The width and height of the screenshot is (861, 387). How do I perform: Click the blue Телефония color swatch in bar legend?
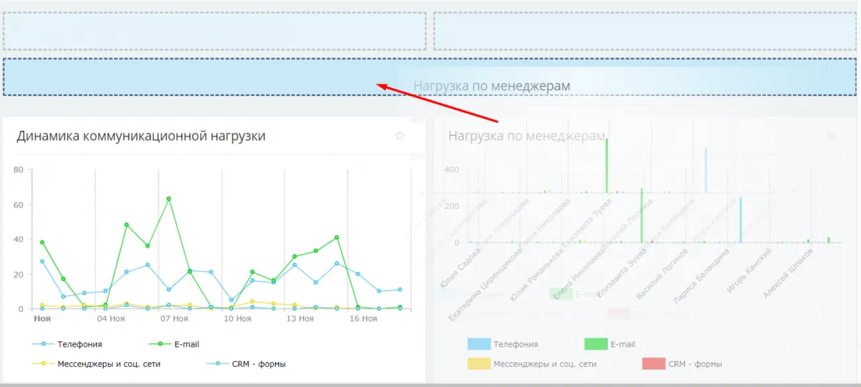pos(478,344)
